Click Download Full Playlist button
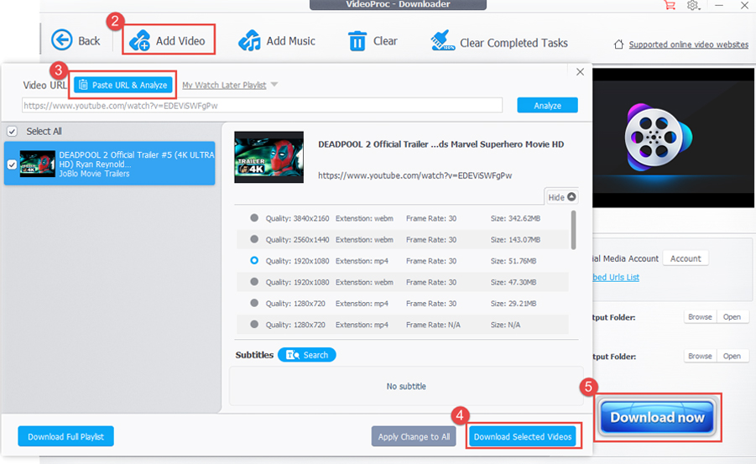This screenshot has width=756, height=464. pyautogui.click(x=65, y=436)
